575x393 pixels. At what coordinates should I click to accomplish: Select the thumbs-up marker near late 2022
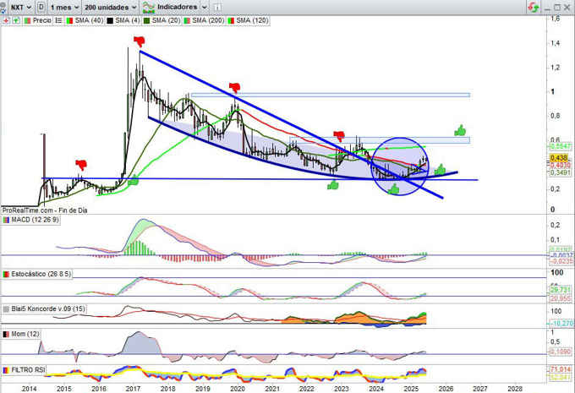pyautogui.click(x=333, y=185)
